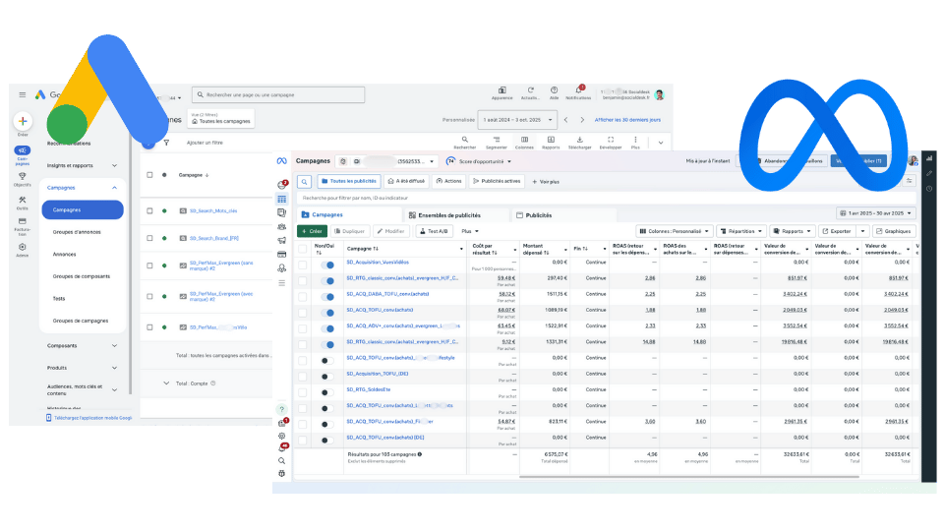Click Actualiser refresh icon in Google Ads

coord(530,90)
